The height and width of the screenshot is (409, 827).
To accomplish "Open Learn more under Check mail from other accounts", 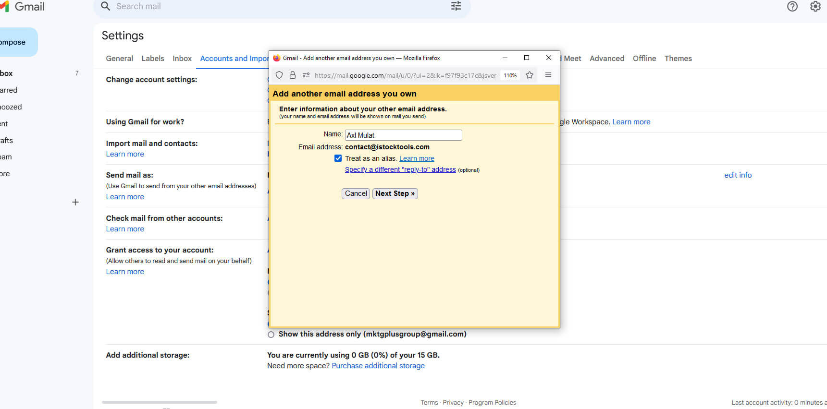I will 125,229.
